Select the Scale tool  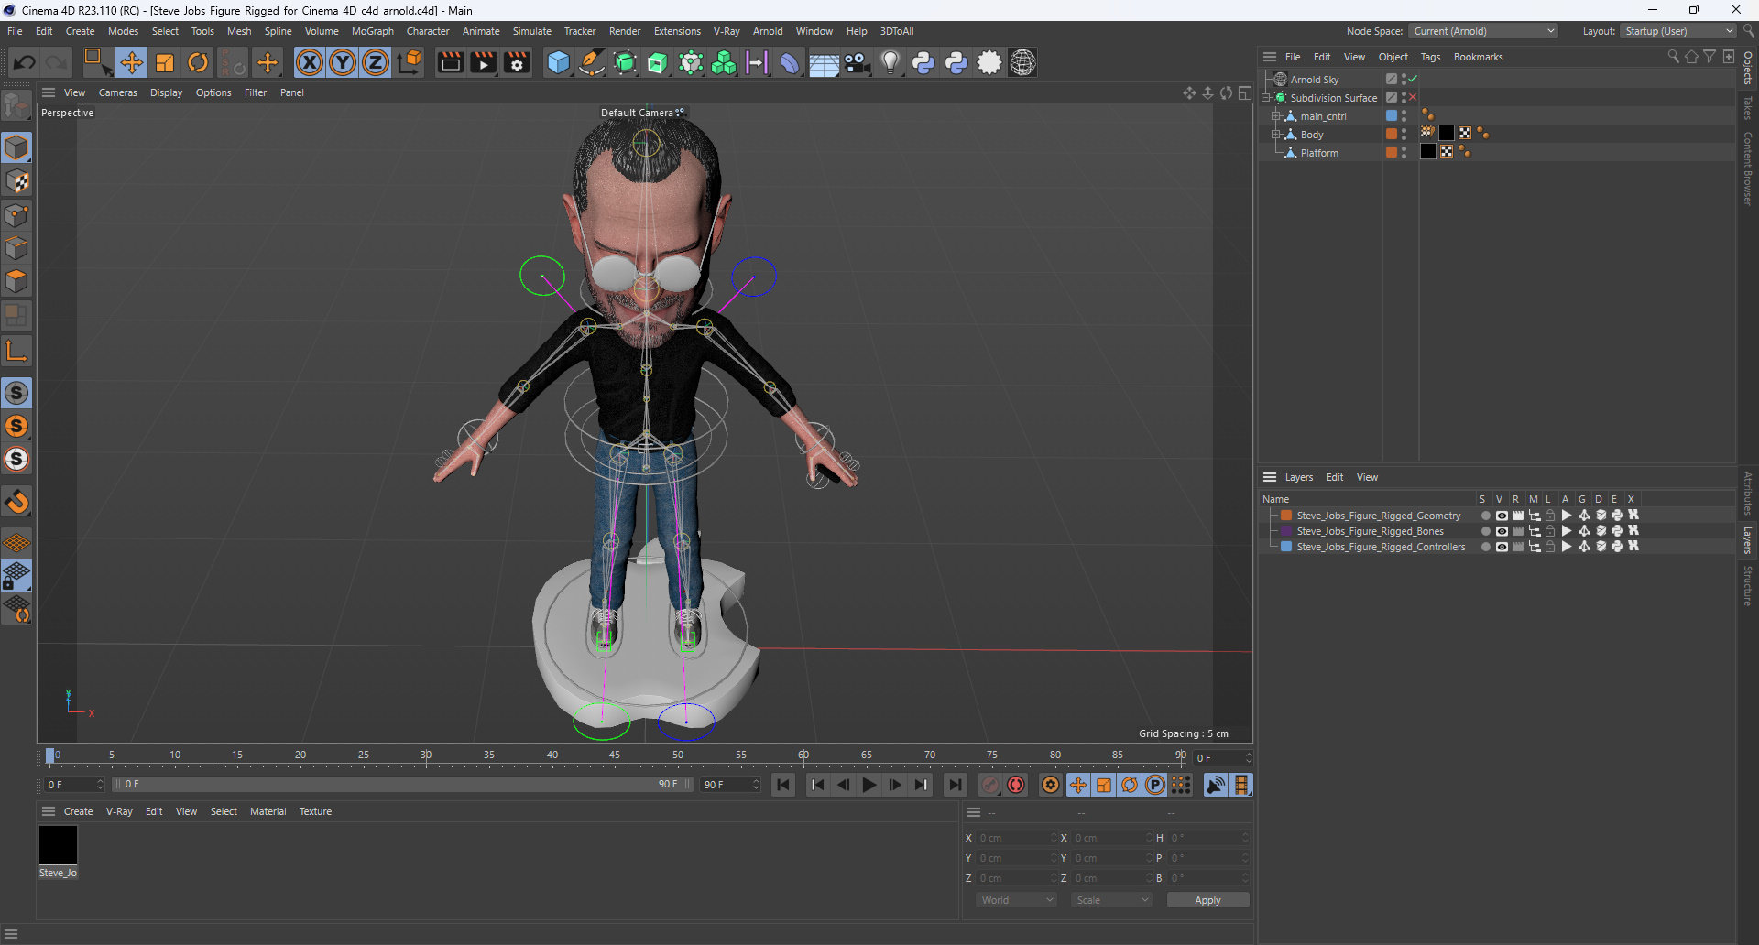[x=165, y=62]
